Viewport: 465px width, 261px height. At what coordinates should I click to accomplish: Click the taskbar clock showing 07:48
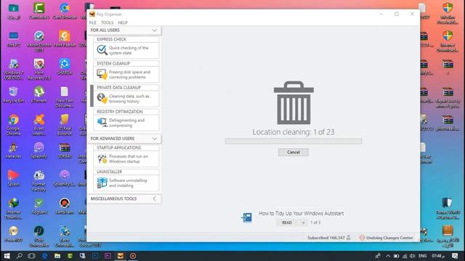(437, 256)
